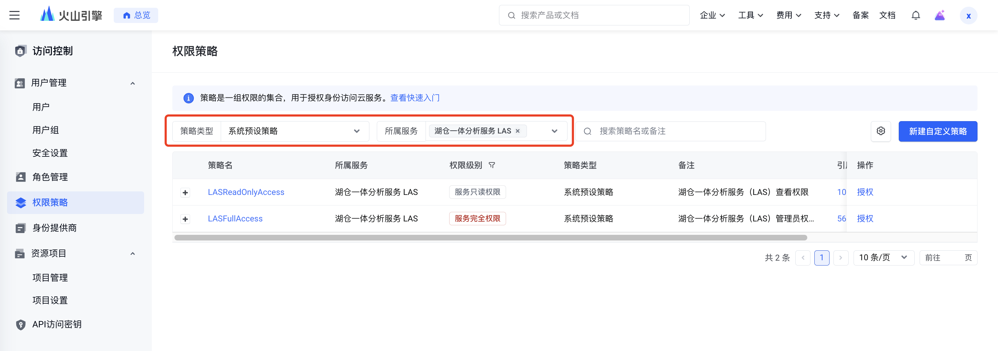Click the user management sidebar icon
Image resolution: width=998 pixels, height=351 pixels.
20,83
